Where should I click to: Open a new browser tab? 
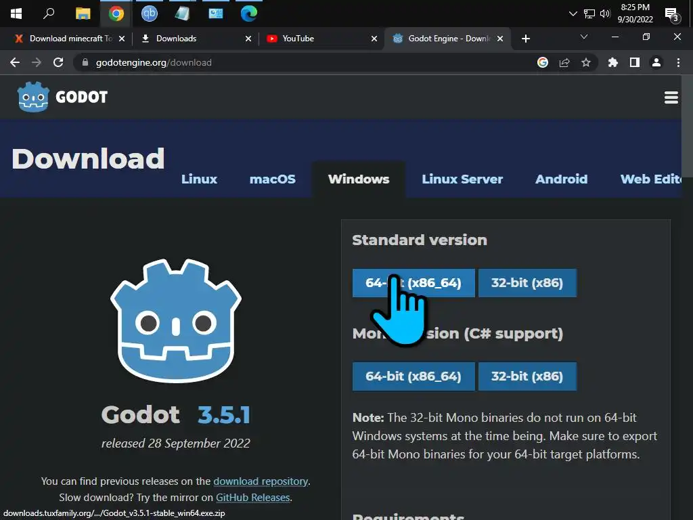point(525,39)
